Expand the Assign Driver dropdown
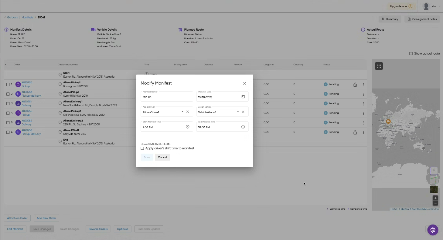Viewport: 443px width, 240px height. tap(182, 112)
